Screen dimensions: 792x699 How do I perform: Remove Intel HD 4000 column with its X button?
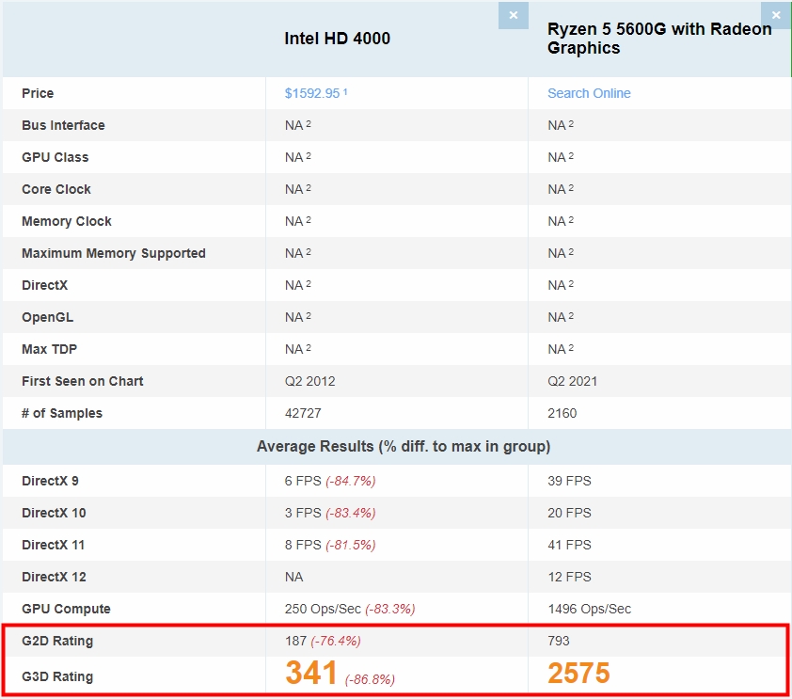pos(514,15)
